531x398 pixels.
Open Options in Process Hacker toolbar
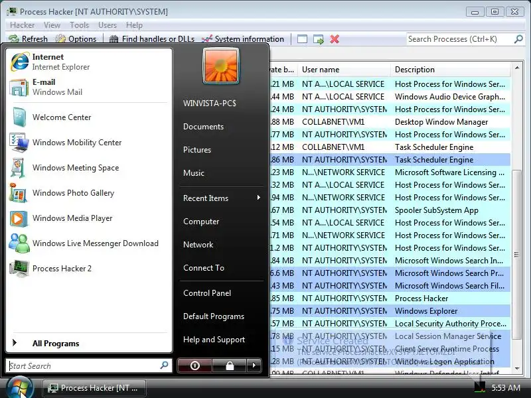(76, 39)
